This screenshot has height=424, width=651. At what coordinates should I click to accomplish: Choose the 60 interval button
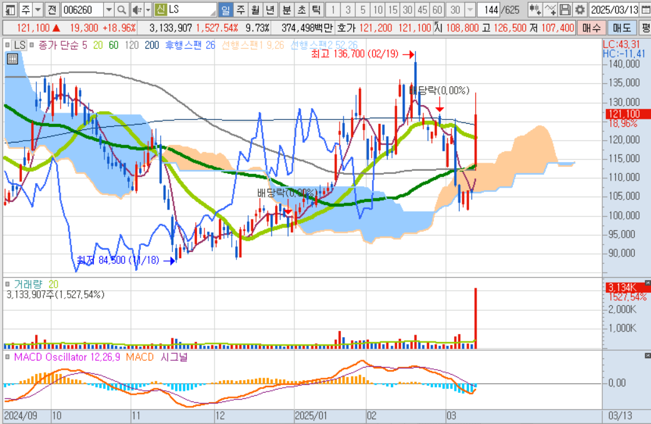[x=437, y=9]
